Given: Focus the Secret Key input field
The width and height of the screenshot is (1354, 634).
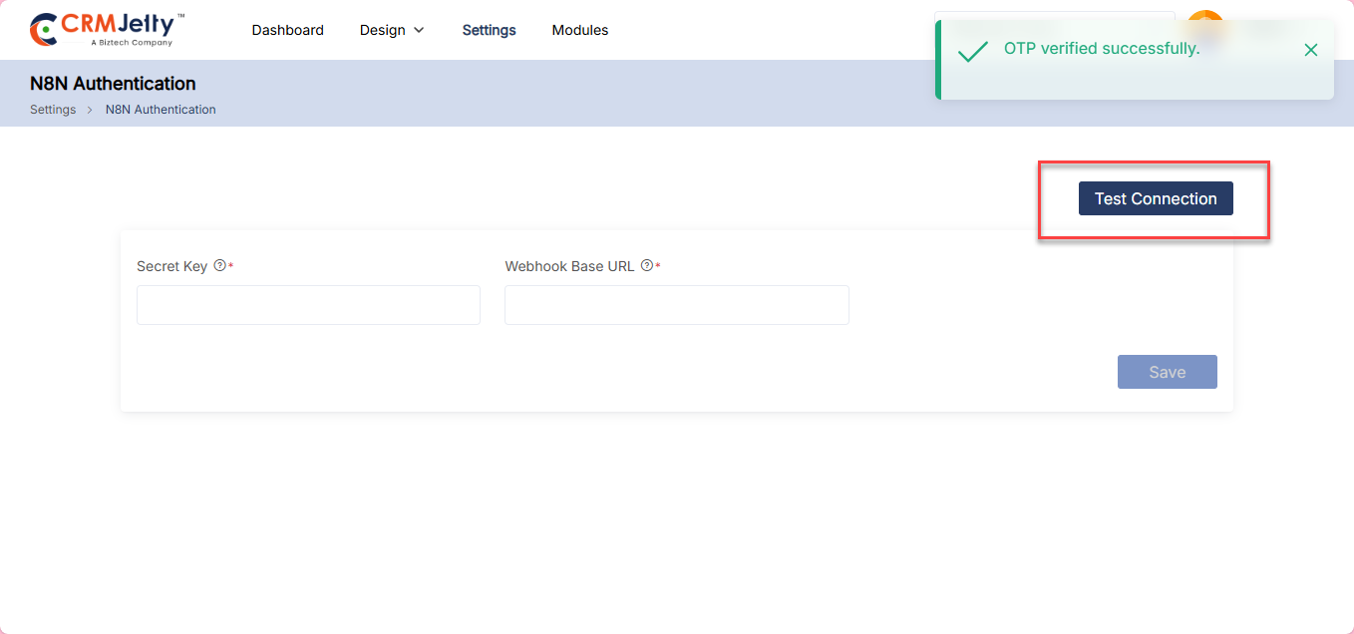Looking at the screenshot, I should pyautogui.click(x=308, y=305).
